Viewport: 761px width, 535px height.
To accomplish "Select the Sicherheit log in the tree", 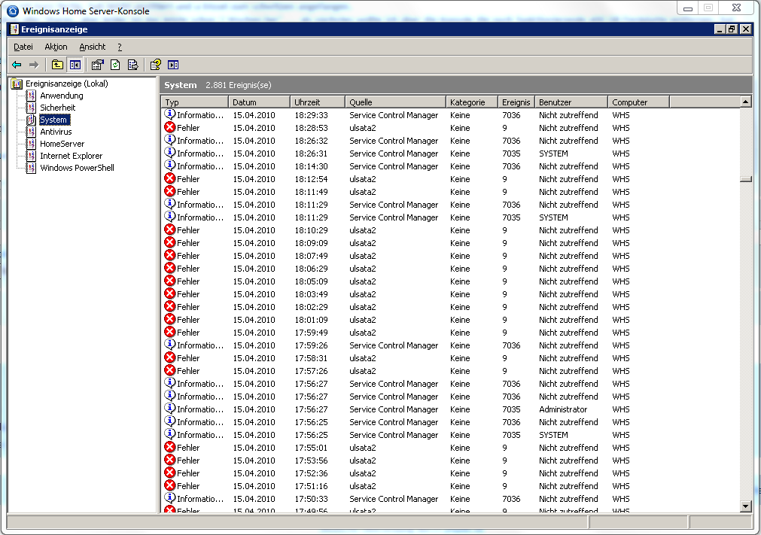I will [57, 108].
